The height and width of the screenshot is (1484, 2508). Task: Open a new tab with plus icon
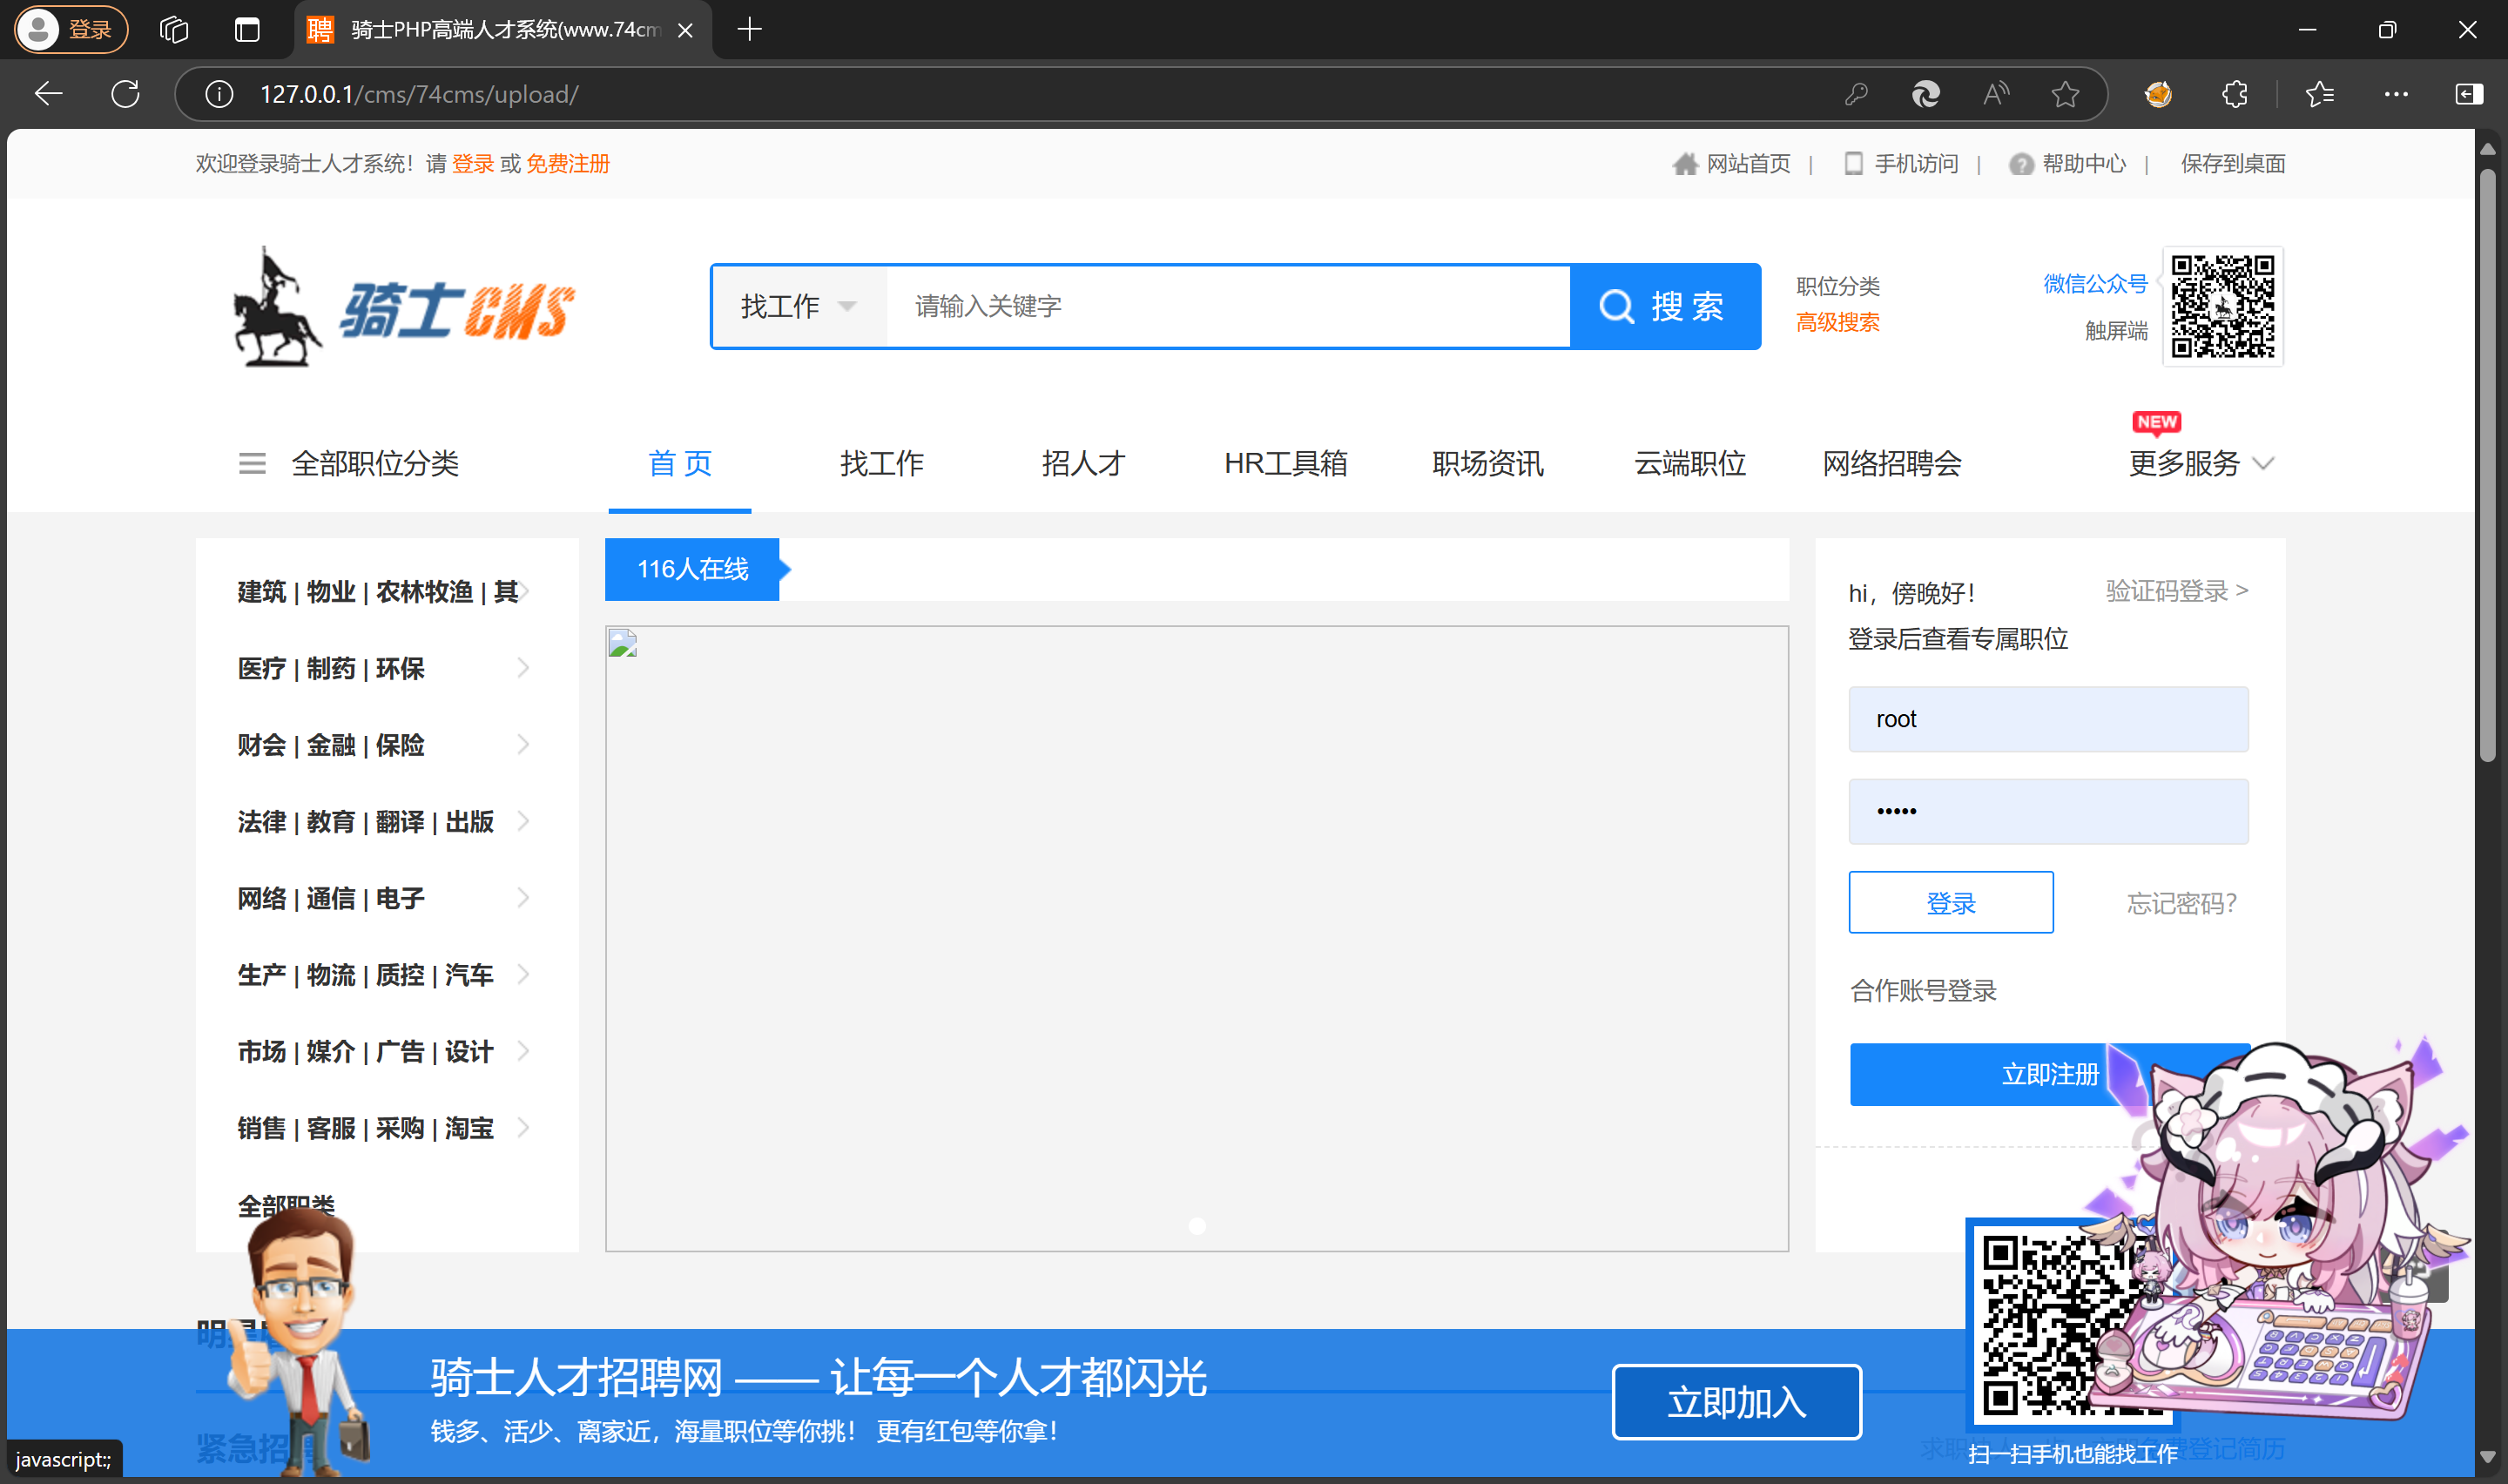(750, 29)
